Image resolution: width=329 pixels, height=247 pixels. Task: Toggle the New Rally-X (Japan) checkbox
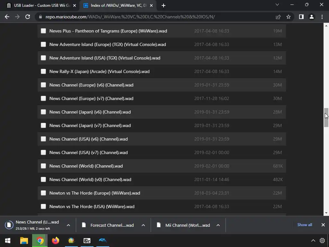coord(43,71)
